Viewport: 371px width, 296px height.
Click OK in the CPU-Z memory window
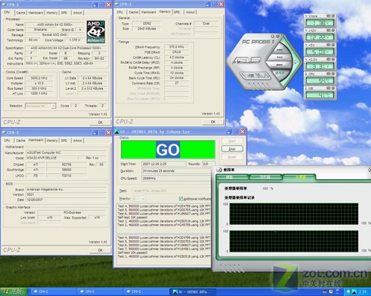[x=213, y=122]
